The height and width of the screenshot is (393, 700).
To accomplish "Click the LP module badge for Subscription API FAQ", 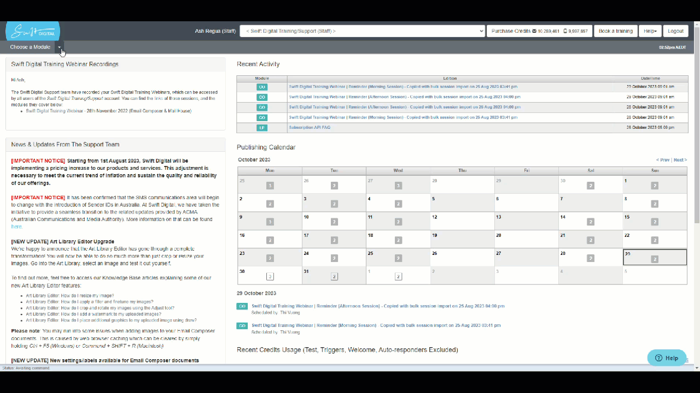I will point(262,128).
